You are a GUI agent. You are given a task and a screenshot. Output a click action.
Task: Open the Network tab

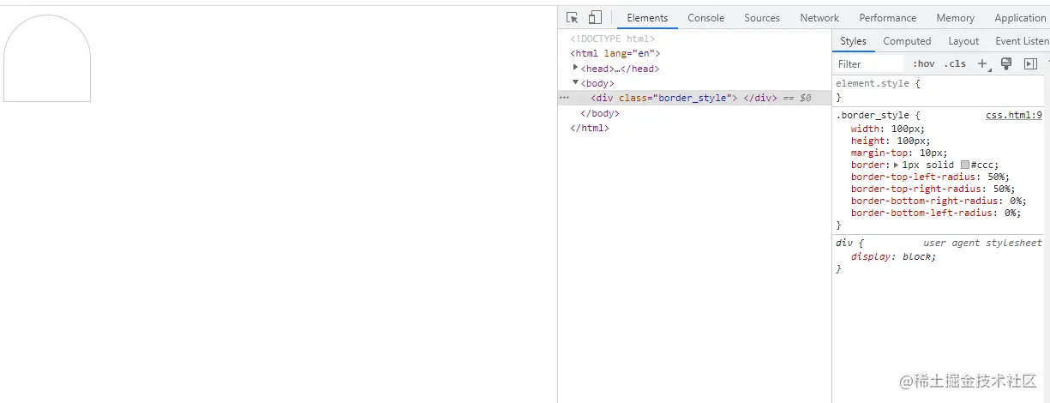point(819,18)
